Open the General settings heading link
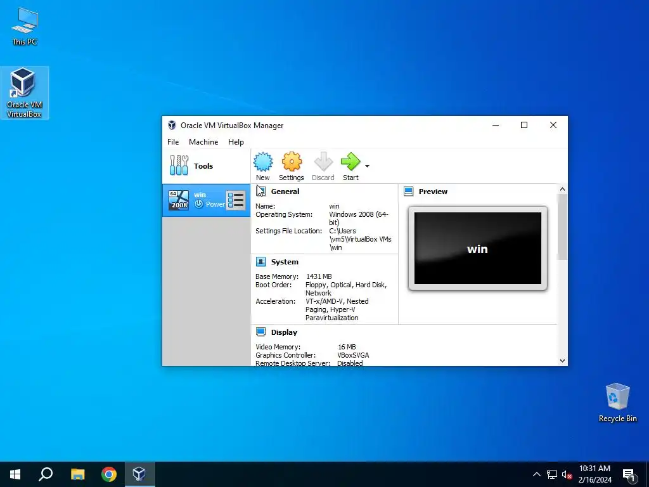The height and width of the screenshot is (487, 649). (285, 192)
